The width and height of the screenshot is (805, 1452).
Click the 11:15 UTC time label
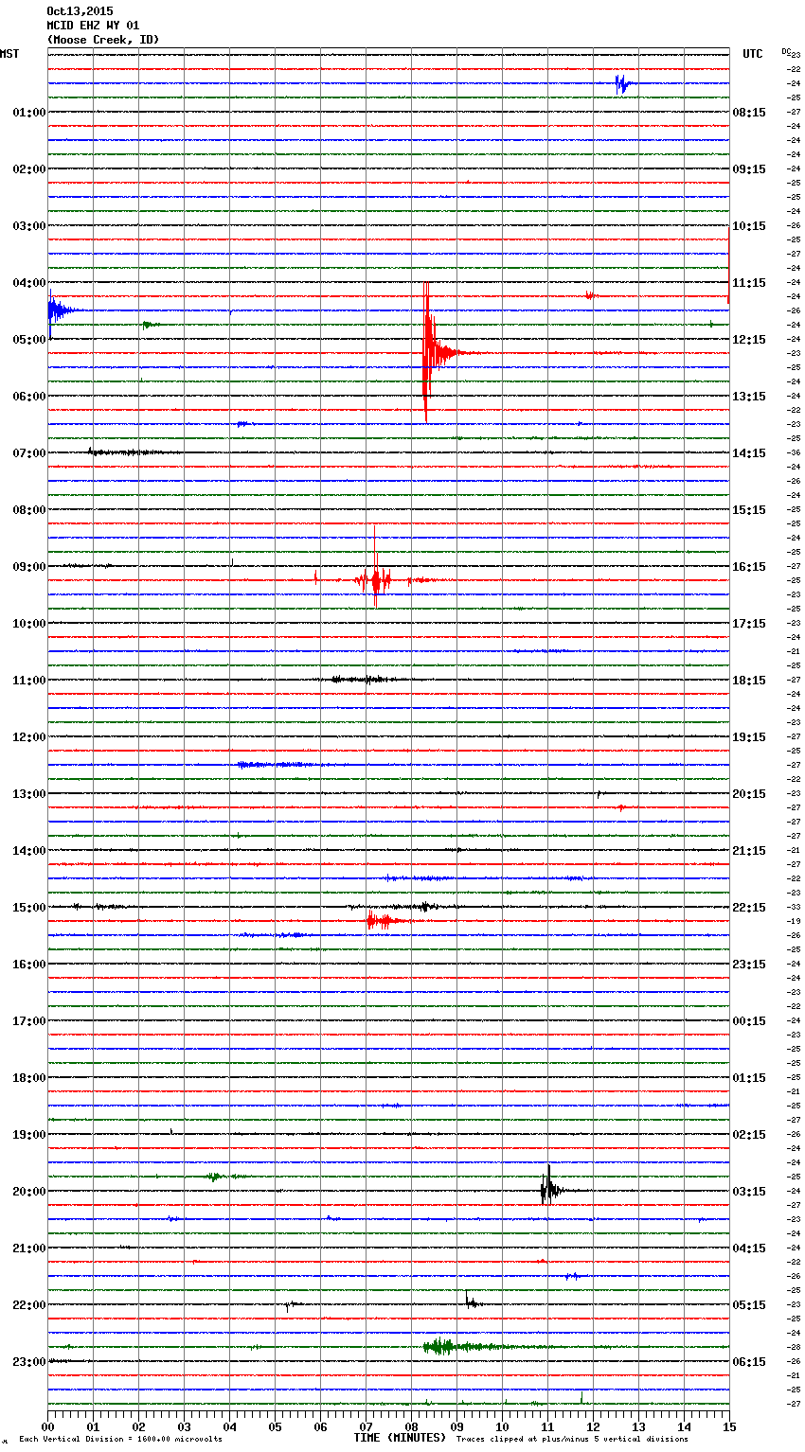pyautogui.click(x=749, y=283)
